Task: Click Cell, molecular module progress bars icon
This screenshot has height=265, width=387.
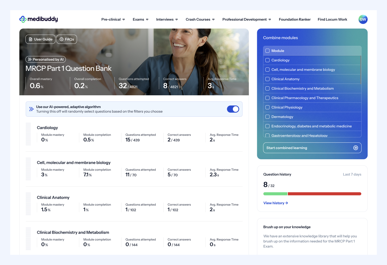Action: tap(28, 169)
